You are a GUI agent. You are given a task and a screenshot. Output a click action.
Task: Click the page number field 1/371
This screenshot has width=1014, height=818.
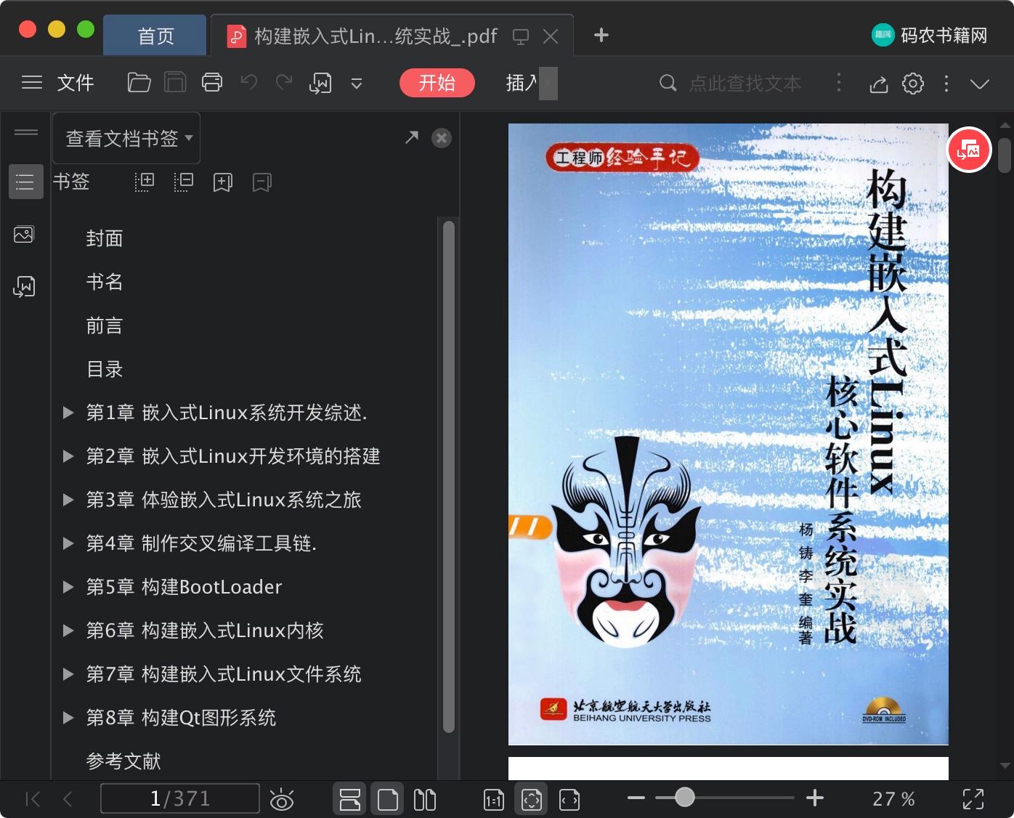180,798
